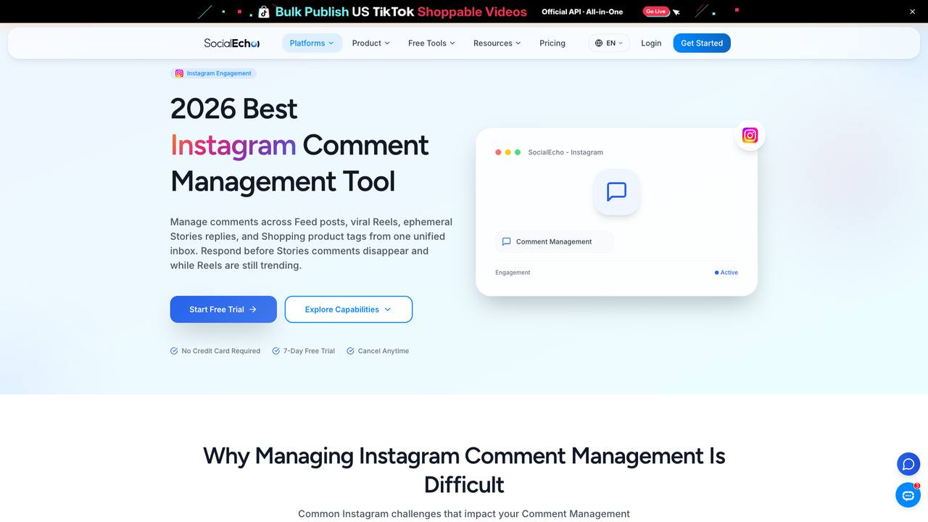
Task: Click the arrow on Start Free Trial
Action: tap(253, 310)
